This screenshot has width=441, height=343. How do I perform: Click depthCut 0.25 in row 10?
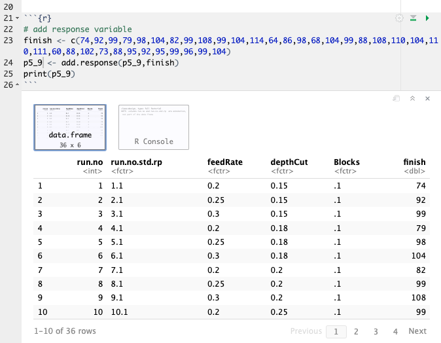click(x=279, y=312)
